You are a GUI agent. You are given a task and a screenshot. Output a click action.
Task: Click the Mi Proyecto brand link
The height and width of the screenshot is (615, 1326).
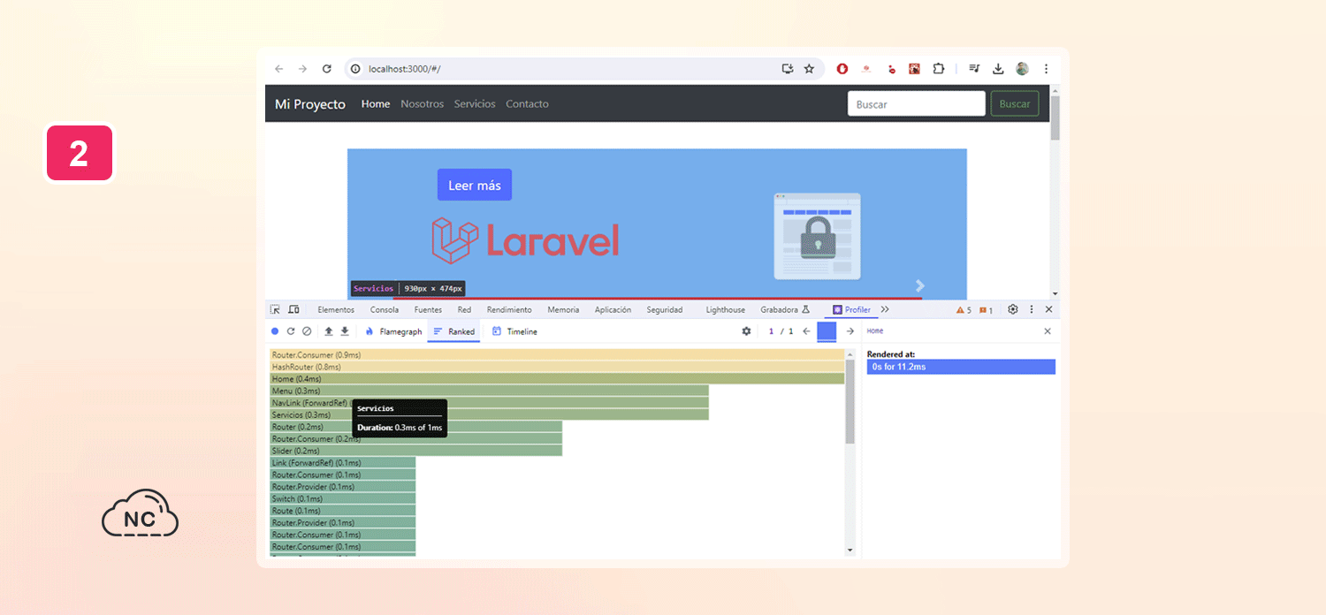(310, 104)
